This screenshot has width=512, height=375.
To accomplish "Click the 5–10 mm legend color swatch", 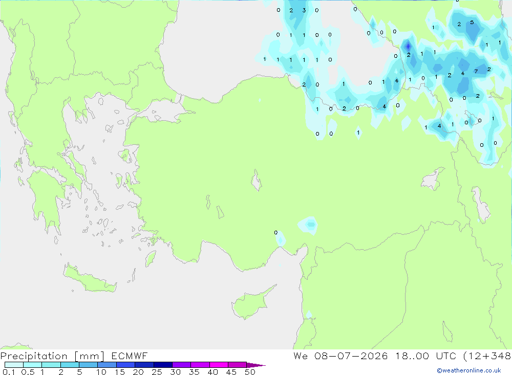I will click(x=88, y=365).
